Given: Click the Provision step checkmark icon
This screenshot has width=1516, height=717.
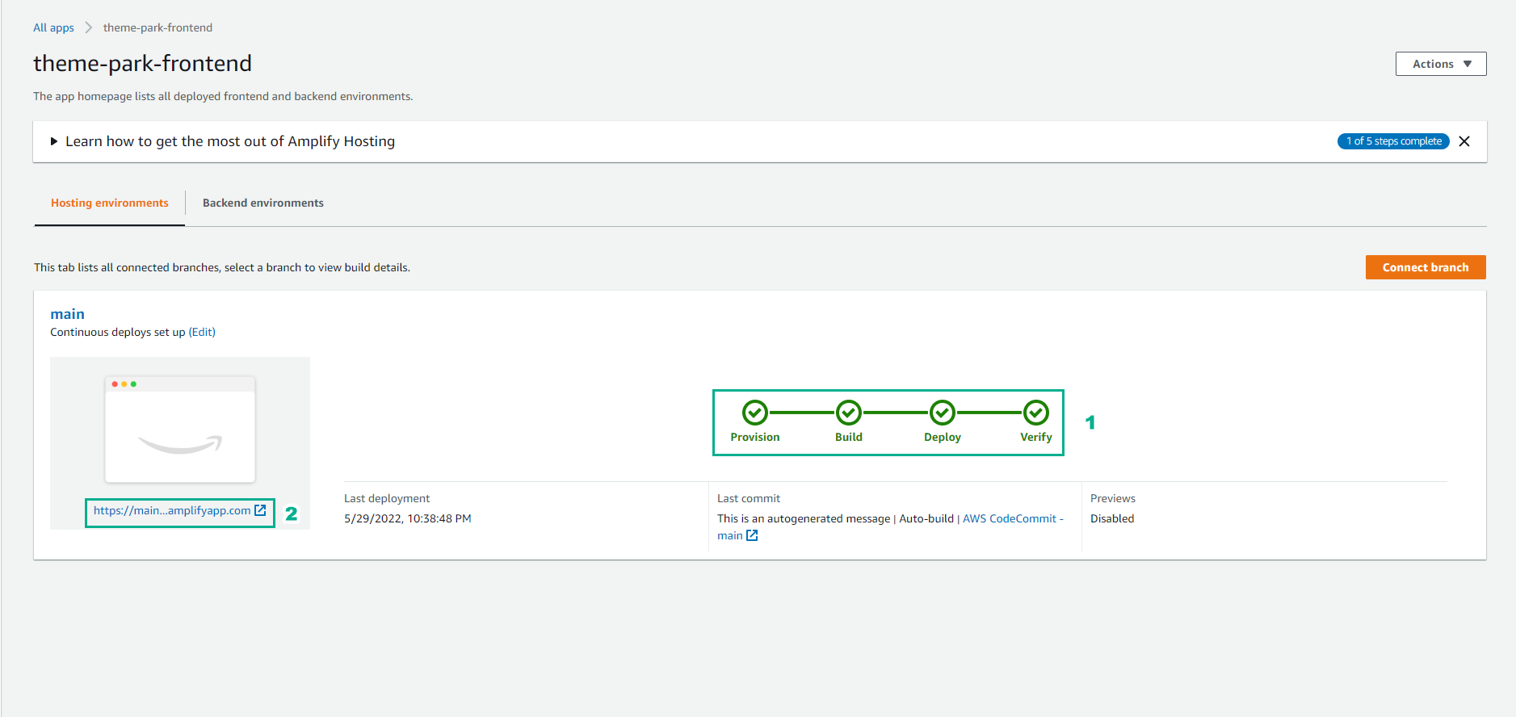Looking at the screenshot, I should tap(755, 413).
